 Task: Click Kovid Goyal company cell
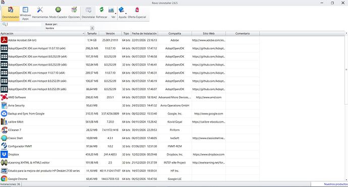point(175,122)
